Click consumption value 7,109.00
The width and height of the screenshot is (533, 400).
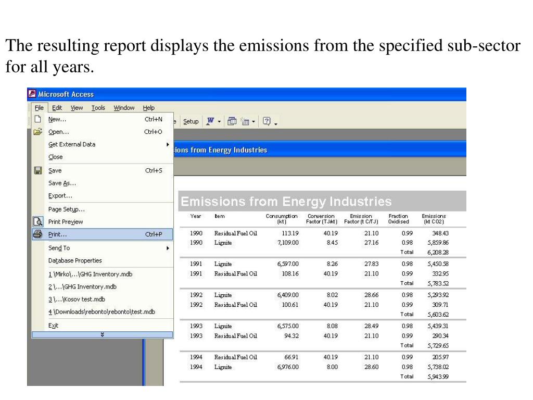point(288,243)
